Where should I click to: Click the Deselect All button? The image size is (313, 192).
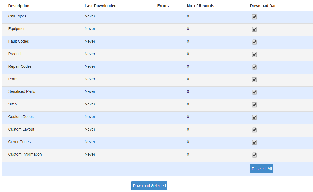pos(262,169)
